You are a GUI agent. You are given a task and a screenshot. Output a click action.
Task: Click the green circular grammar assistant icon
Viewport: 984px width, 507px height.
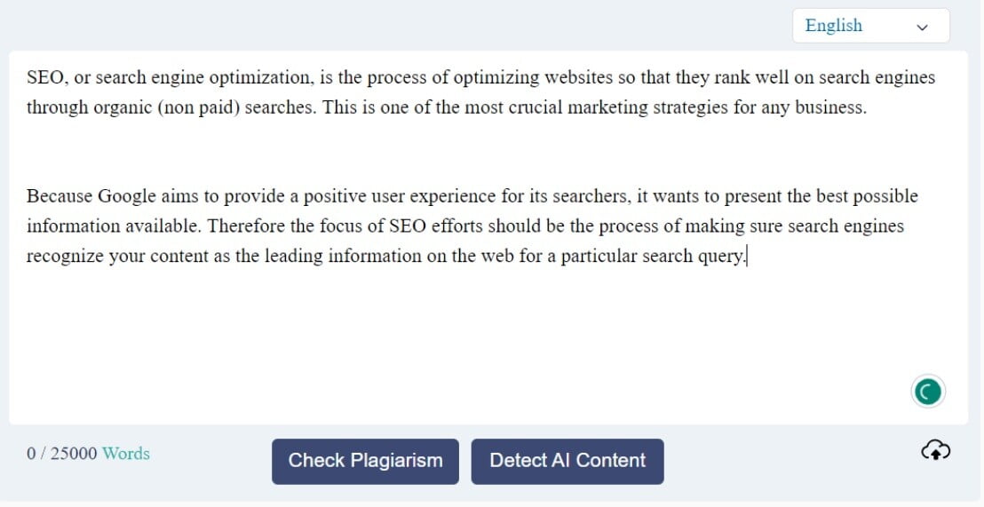tap(927, 392)
